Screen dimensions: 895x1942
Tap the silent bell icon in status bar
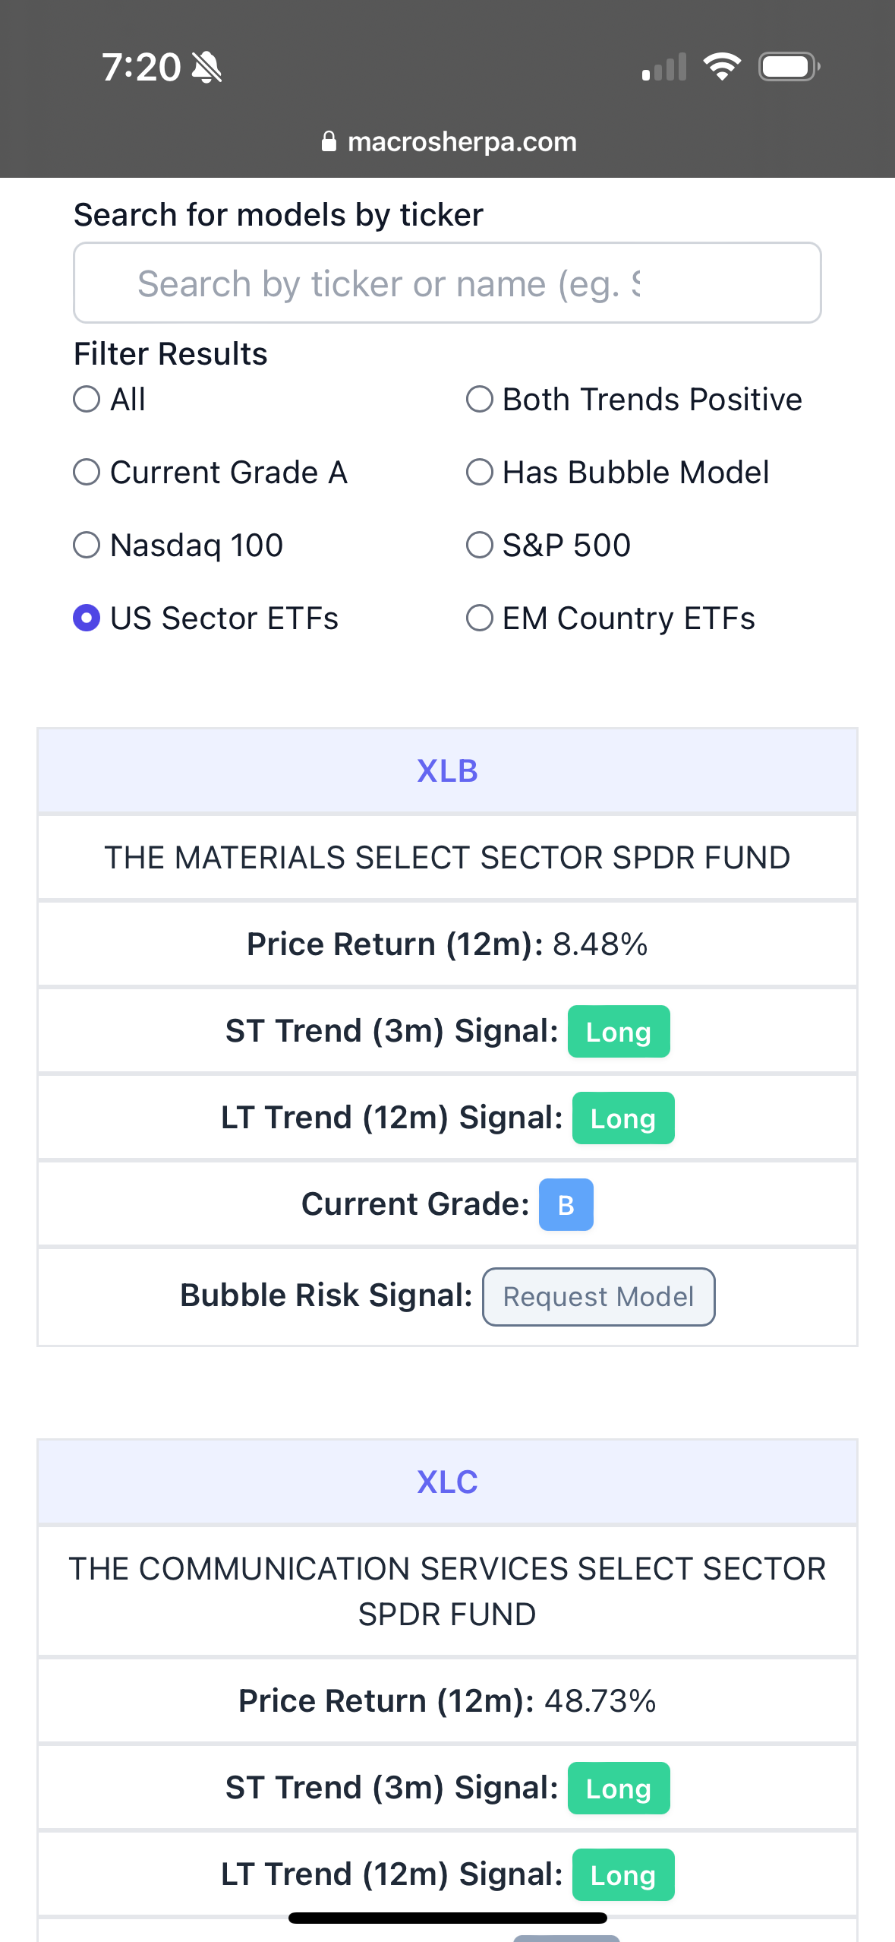(206, 67)
